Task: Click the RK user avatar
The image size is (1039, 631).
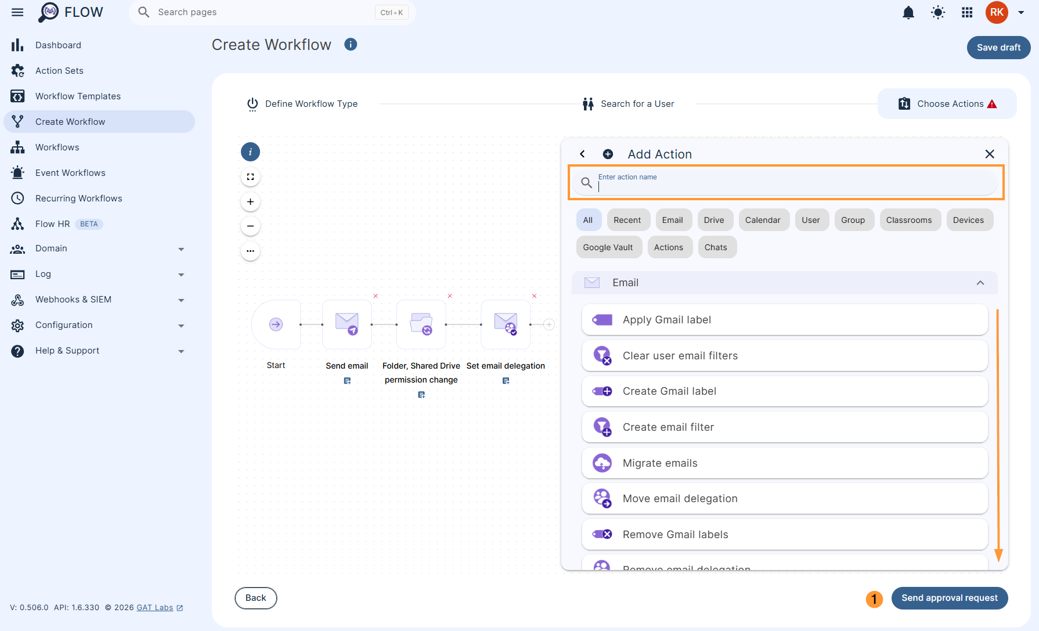Action: pos(997,12)
